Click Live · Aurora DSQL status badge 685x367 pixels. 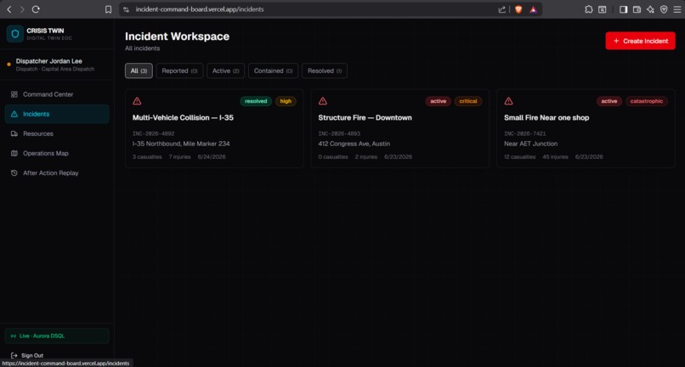57,336
